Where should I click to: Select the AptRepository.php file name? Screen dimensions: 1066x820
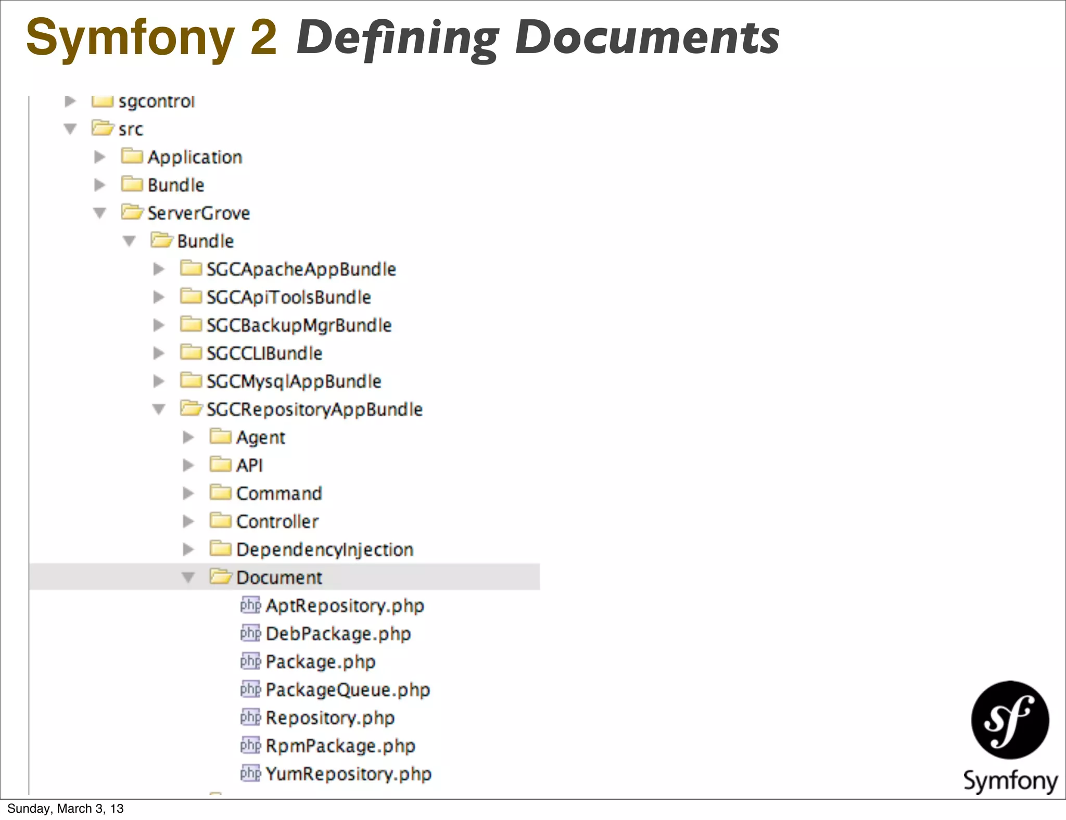345,606
